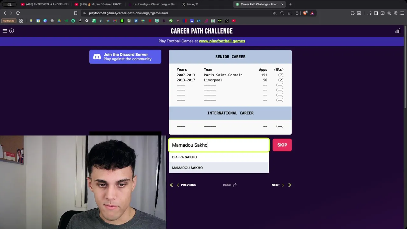
Task: Open the LinkedIn bookmark icon
Action: [136, 21]
